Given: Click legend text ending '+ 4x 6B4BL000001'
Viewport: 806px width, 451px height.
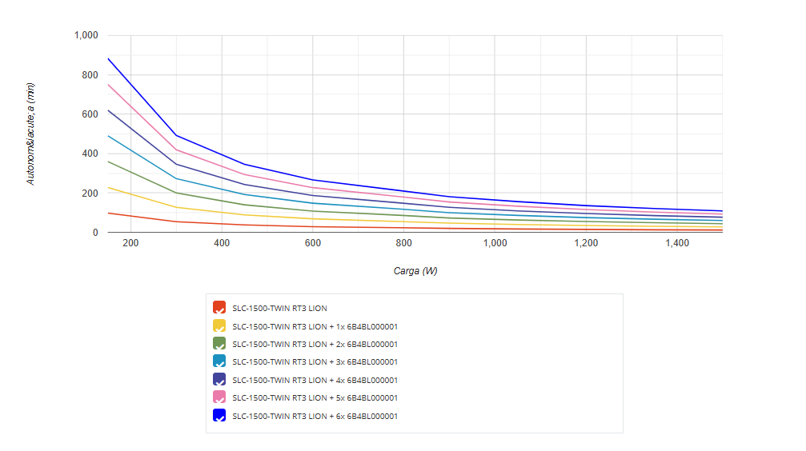Looking at the screenshot, I should pos(315,380).
